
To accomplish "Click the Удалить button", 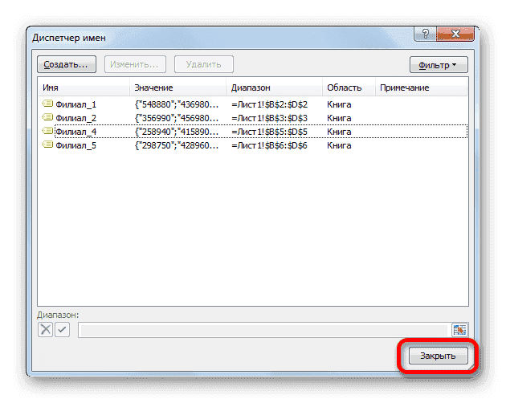I will 204,64.
